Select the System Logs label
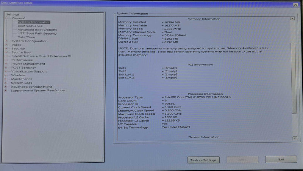This screenshot has height=171, width=303. [22, 83]
